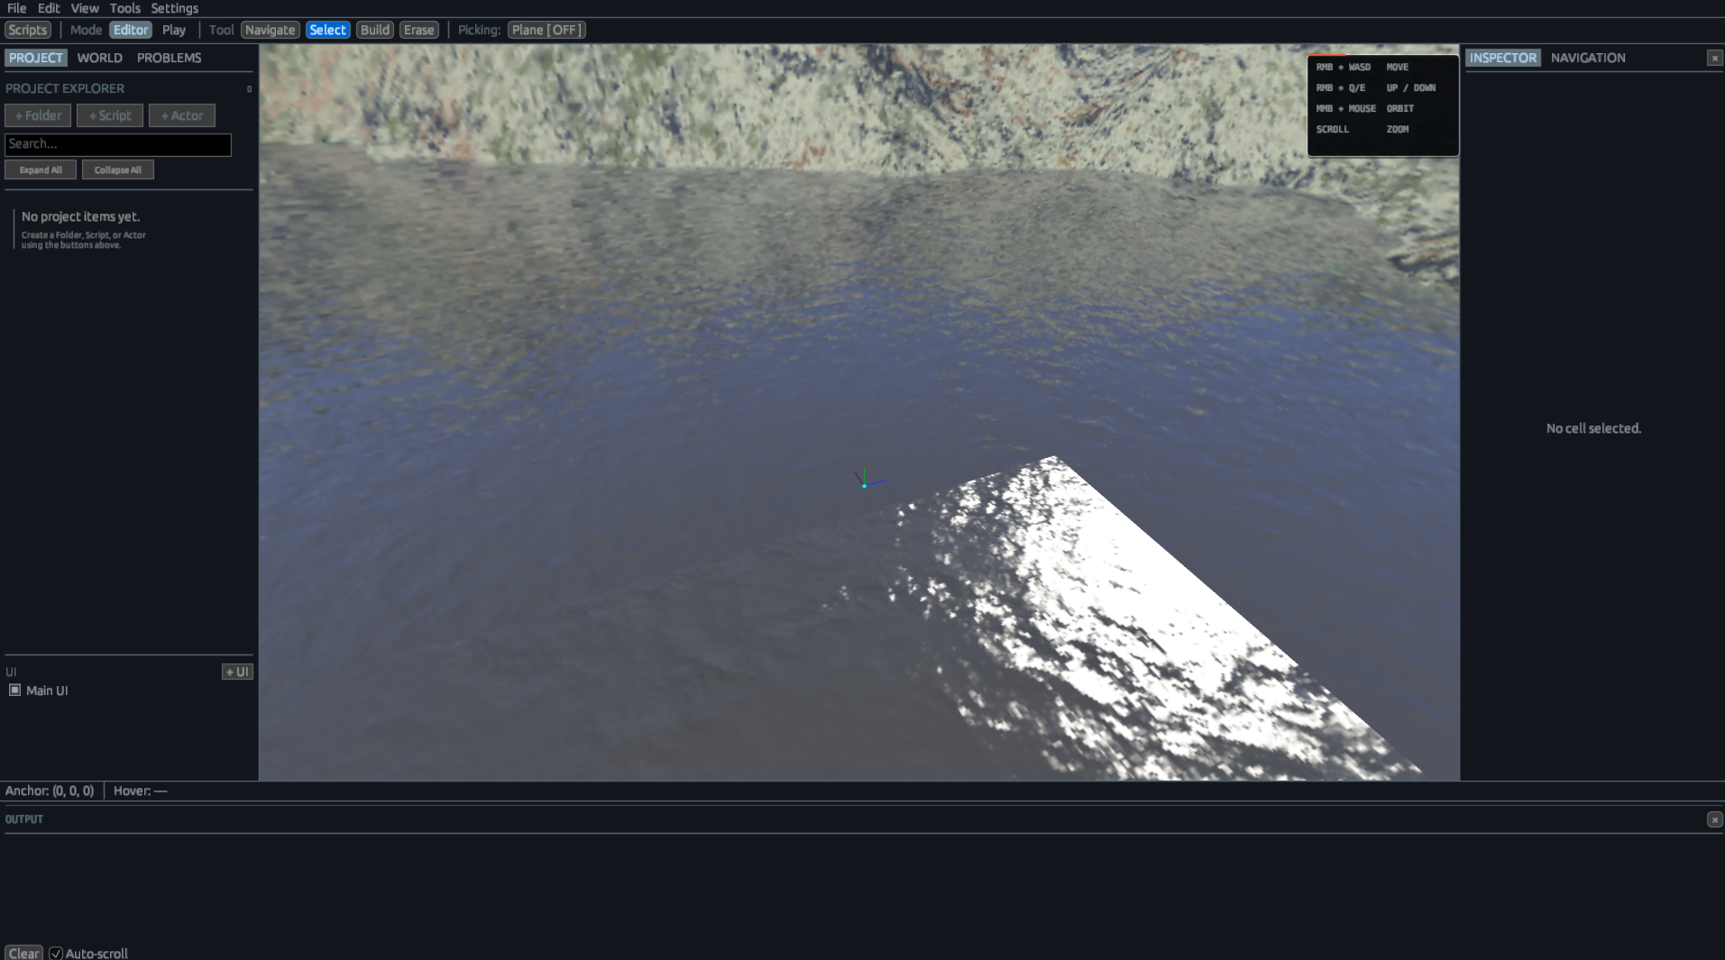Screen dimensions: 1725x960
Task: Choose the Build tool
Action: (x=375, y=30)
